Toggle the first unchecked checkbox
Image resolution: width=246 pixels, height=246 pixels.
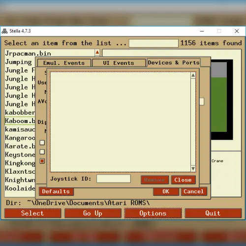42,143
